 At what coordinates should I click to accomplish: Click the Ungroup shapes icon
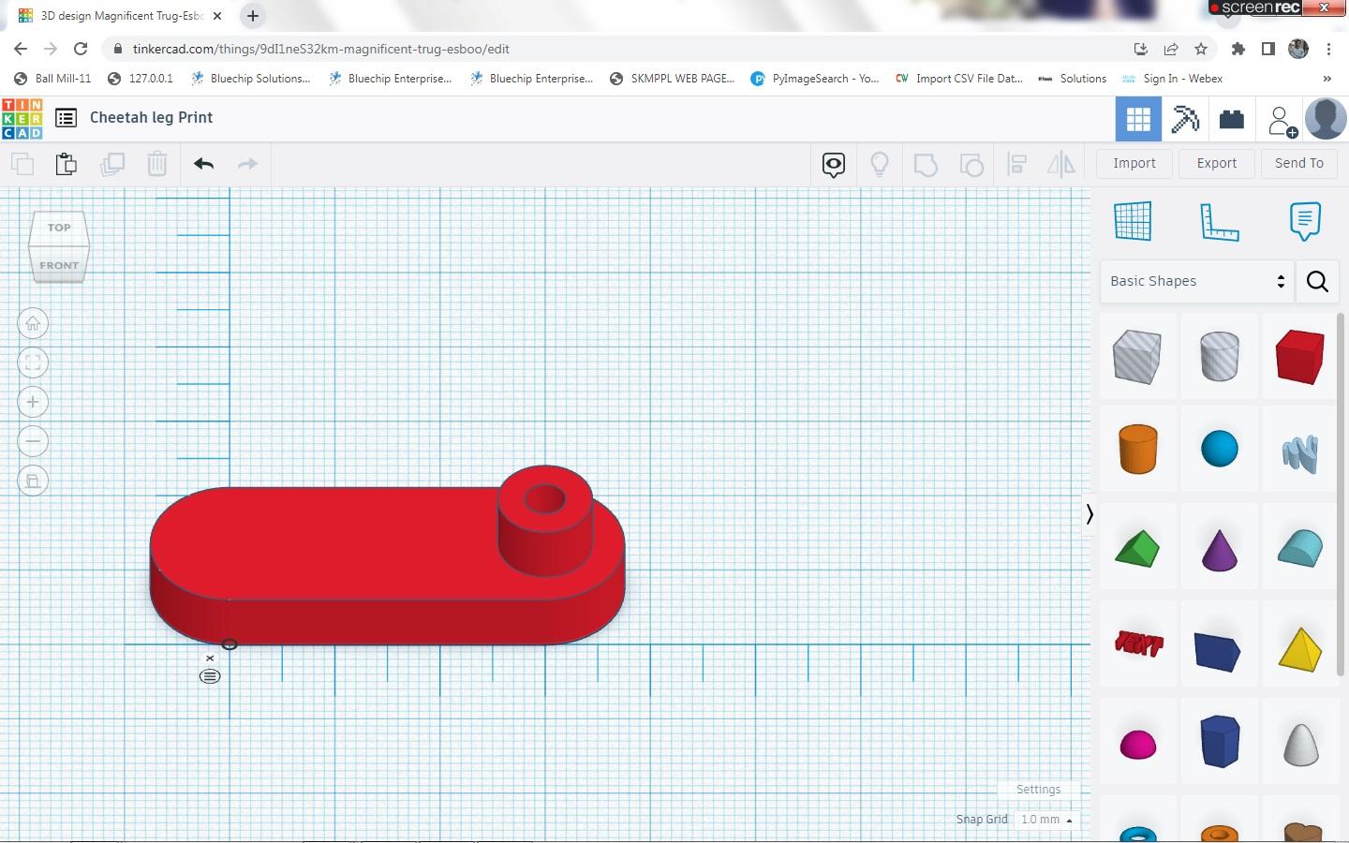pos(971,165)
